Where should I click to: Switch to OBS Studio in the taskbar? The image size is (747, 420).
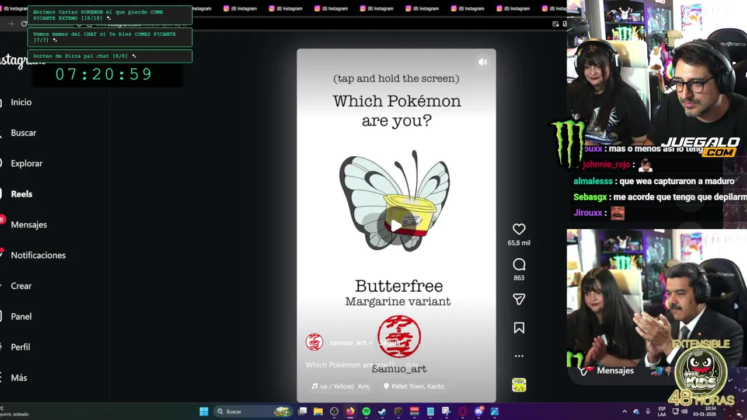click(x=334, y=411)
